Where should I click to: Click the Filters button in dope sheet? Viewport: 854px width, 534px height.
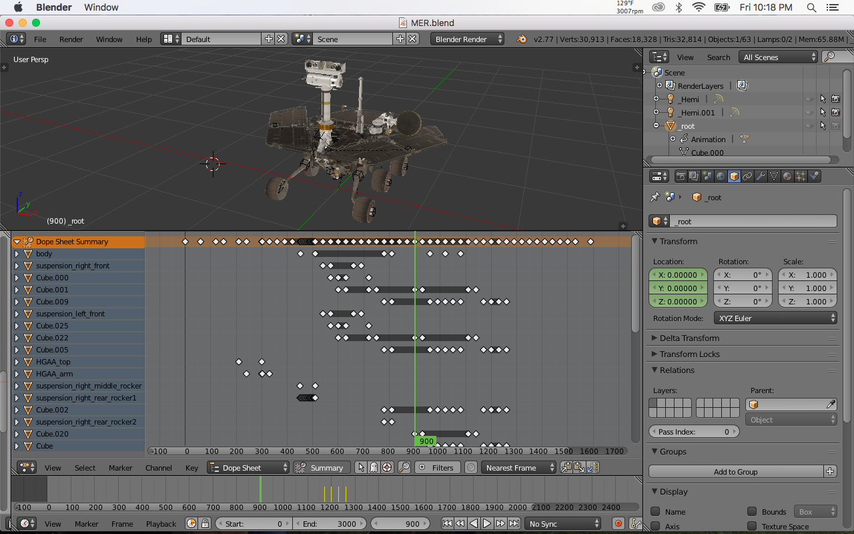pos(437,468)
